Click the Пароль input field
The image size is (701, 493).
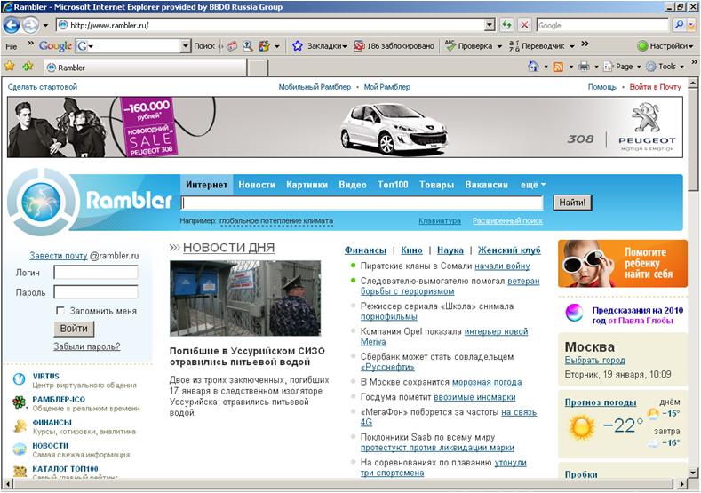[x=96, y=292]
